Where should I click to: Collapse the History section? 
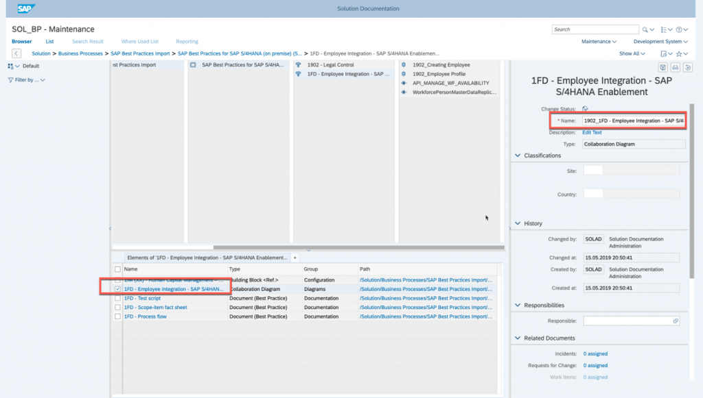tap(518, 223)
